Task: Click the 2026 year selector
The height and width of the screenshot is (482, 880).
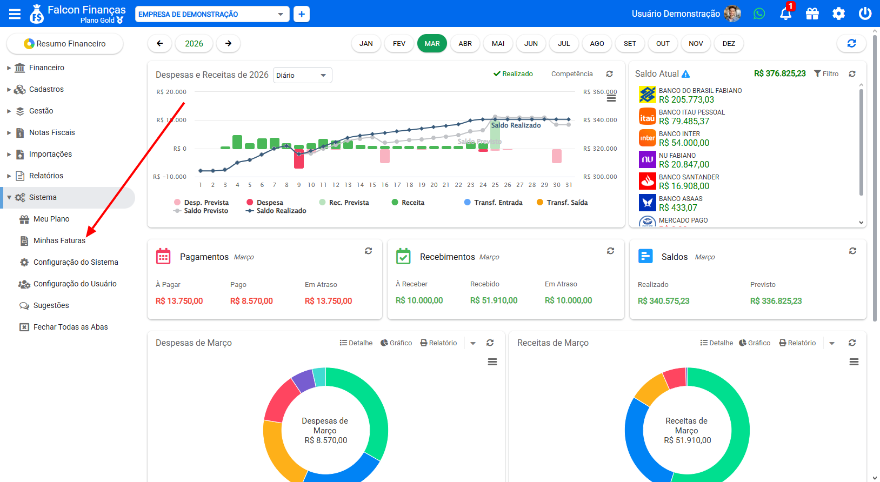Action: [194, 44]
